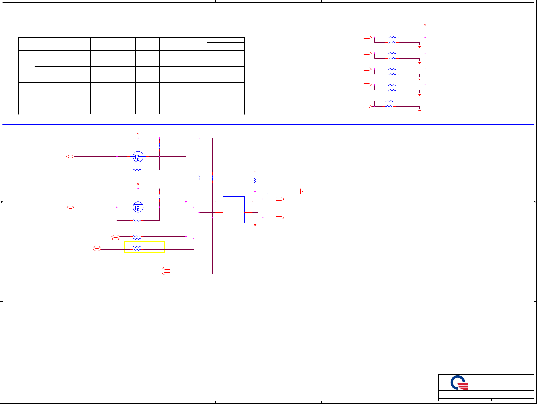
Task: Click the topmost port of the right resistor ladder
Action: [x=368, y=37]
